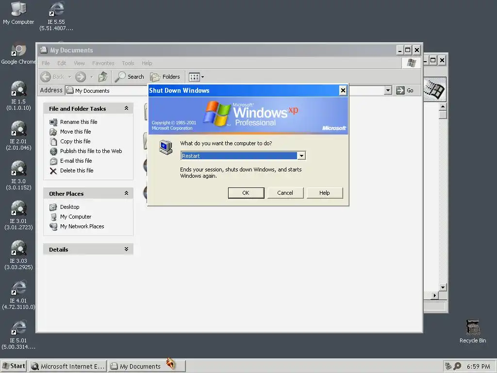Screen dimensions: 497x373
Task: Open the Favorites menu
Action: point(103,63)
